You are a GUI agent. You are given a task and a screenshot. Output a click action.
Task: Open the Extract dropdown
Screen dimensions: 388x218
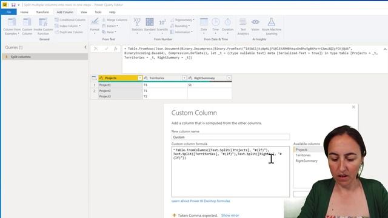coord(110,26)
